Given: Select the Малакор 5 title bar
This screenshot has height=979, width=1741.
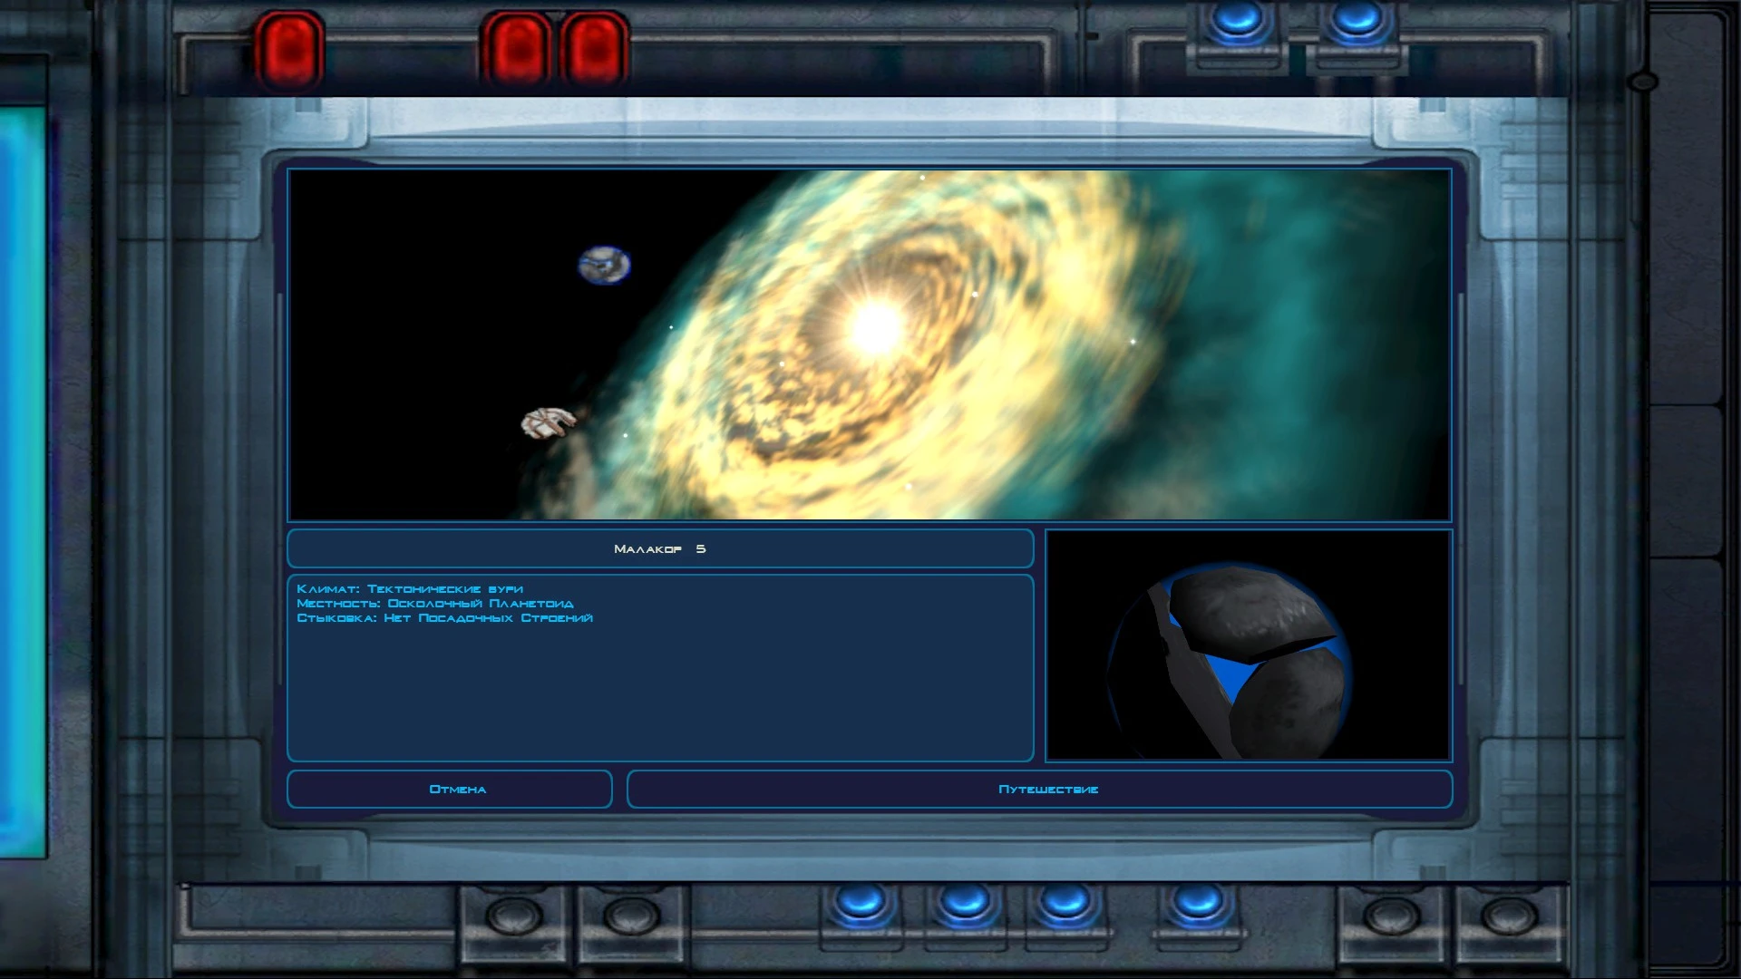Looking at the screenshot, I should click(x=659, y=548).
